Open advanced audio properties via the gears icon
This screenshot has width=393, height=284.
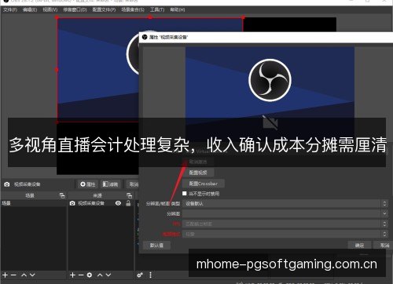click(140, 275)
